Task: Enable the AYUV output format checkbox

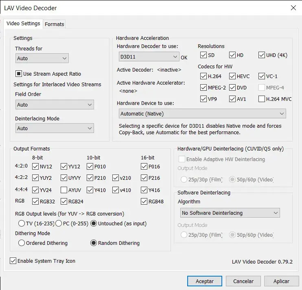Action: tap(64, 190)
